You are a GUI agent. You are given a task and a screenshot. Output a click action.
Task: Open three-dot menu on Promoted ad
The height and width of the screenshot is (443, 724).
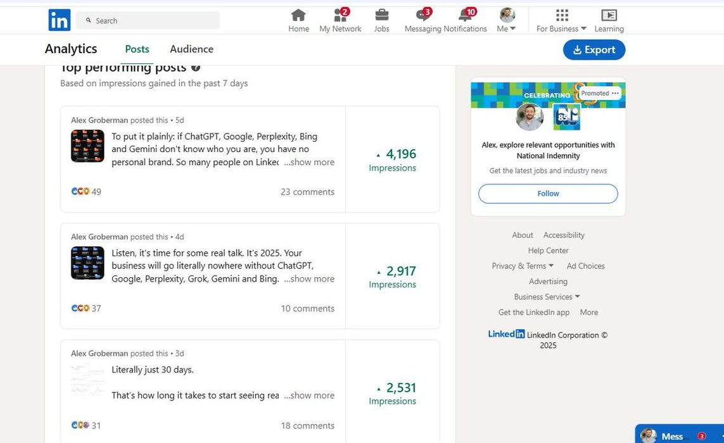click(615, 93)
